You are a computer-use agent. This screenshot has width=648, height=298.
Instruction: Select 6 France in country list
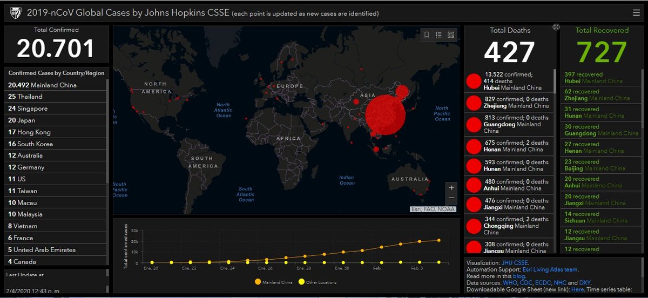(x=56, y=238)
